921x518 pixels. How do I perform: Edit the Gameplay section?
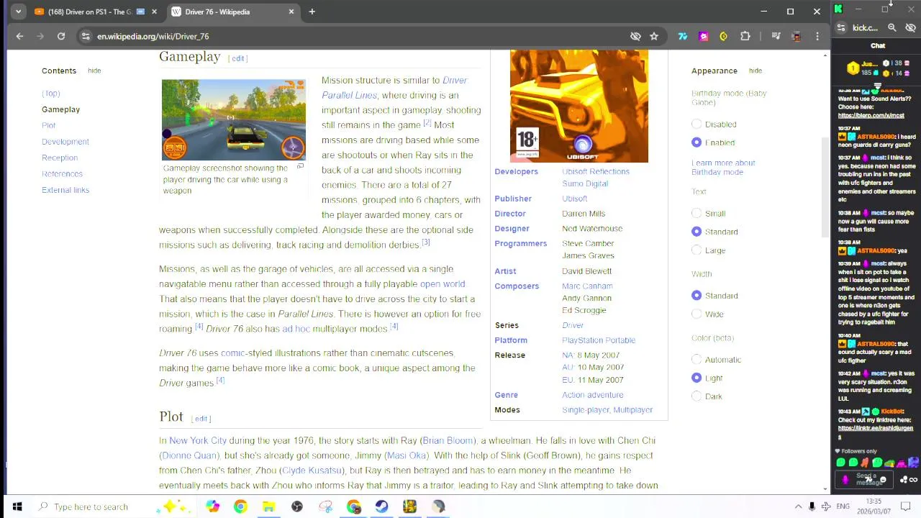(238, 58)
